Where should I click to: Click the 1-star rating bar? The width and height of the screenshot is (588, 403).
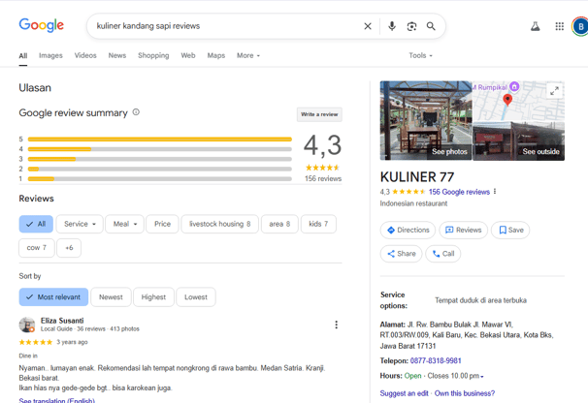(160, 178)
